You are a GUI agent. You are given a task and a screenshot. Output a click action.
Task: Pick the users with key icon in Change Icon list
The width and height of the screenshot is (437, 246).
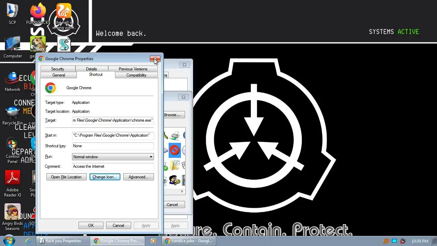174,180
